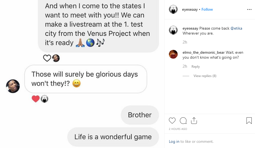The image size is (255, 148).
Task: Like the post with the heart icon
Action: click(x=172, y=121)
